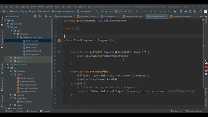Open the Build menu
This screenshot has height=117, width=208.
coord(57,6)
